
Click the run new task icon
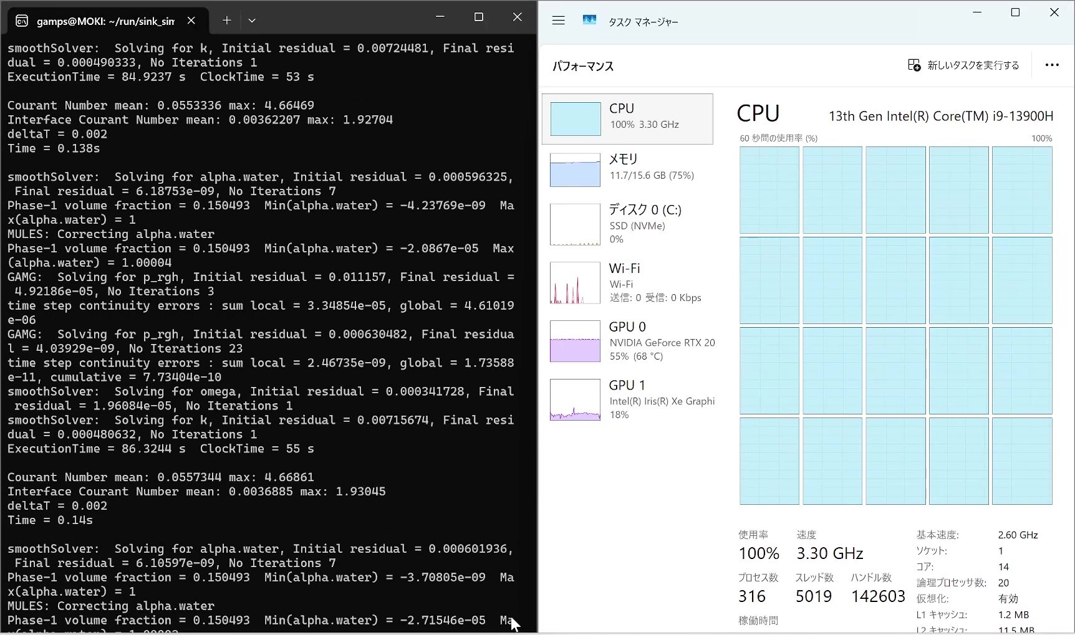click(x=914, y=65)
